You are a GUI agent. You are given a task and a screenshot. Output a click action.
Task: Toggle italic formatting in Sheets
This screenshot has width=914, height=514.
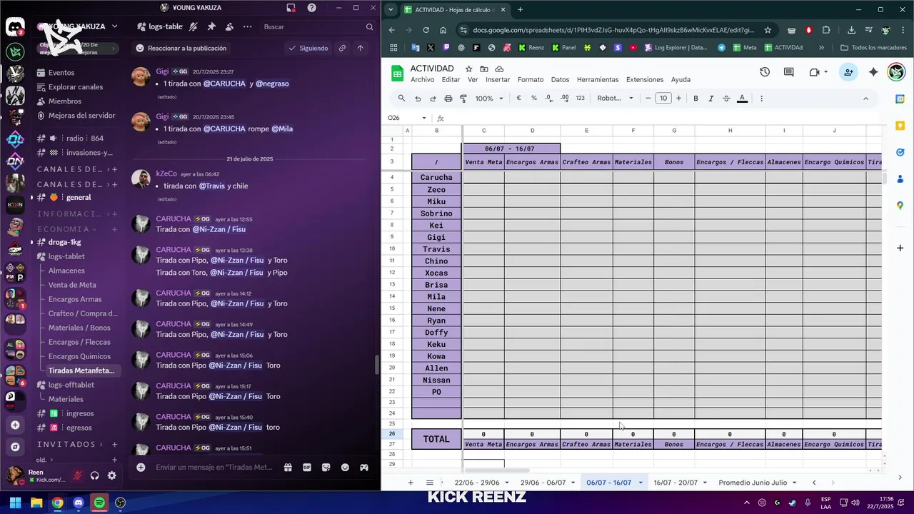coord(711,99)
